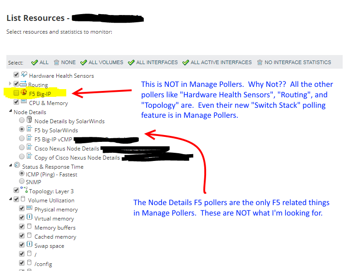This screenshot has width=359, height=271.
Task: Choose the F5 Big-IP vCMP radio button
Action: click(22, 138)
